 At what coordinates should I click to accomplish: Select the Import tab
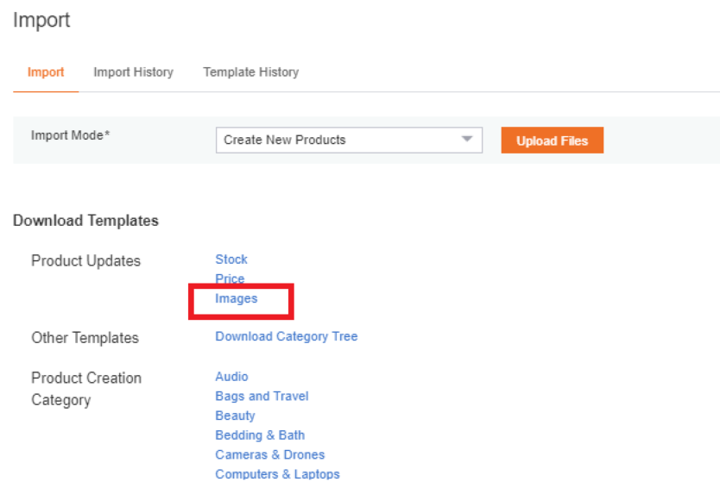click(x=46, y=72)
